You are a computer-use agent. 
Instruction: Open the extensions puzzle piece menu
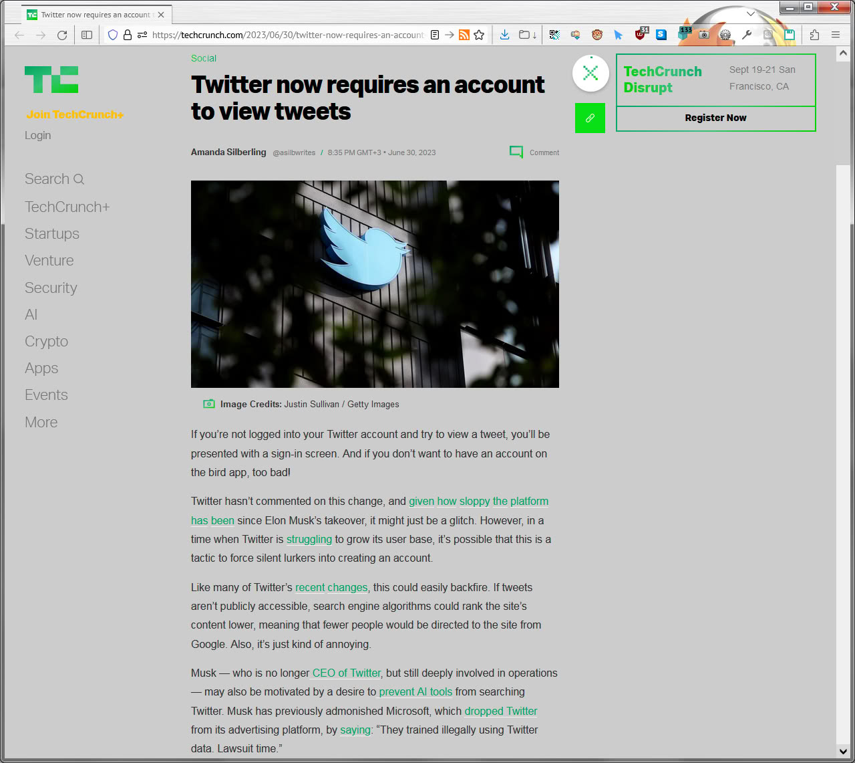[x=814, y=35]
